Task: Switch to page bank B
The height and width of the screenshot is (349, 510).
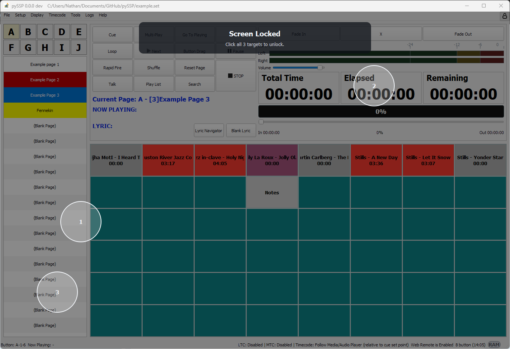Action: tap(28, 32)
